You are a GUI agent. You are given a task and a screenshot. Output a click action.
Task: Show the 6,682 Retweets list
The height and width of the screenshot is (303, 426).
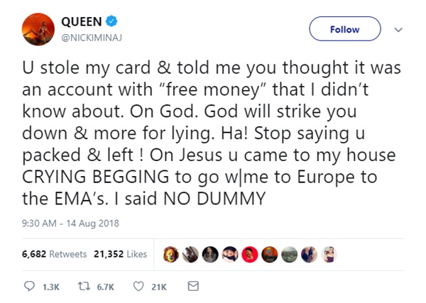tap(55, 254)
